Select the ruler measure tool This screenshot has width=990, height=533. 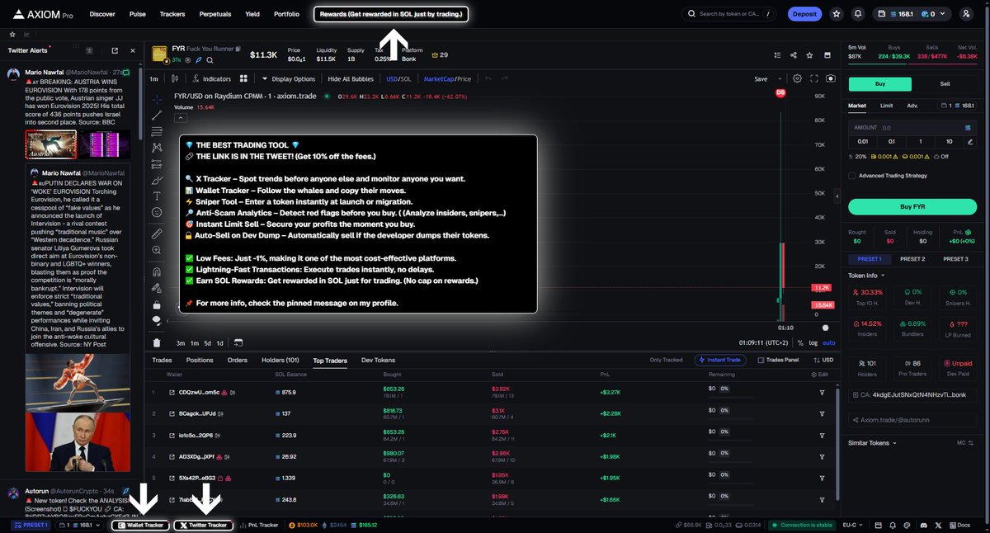pos(157,233)
